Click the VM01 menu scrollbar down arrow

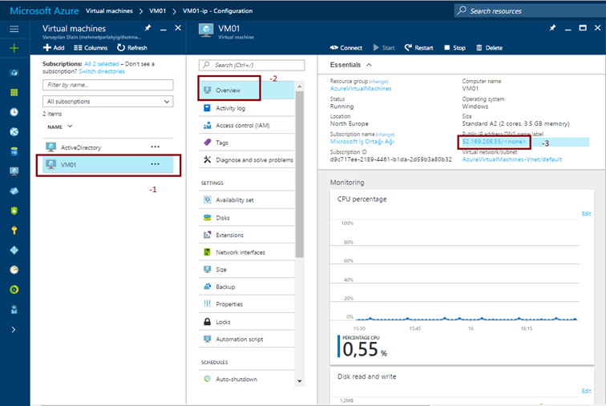coord(300,381)
